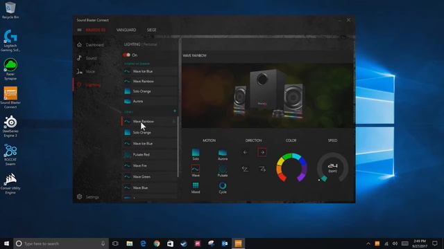Click the taskbar search box
The image size is (444, 249).
click(x=61, y=243)
